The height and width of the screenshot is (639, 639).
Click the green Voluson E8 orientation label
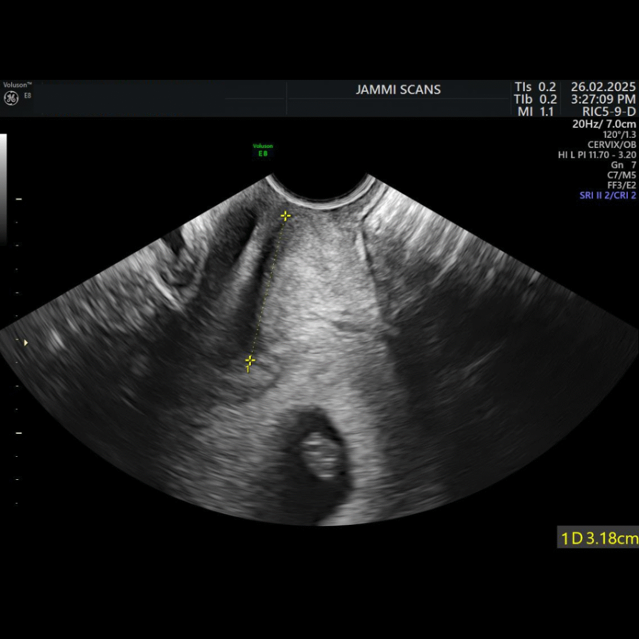(263, 150)
